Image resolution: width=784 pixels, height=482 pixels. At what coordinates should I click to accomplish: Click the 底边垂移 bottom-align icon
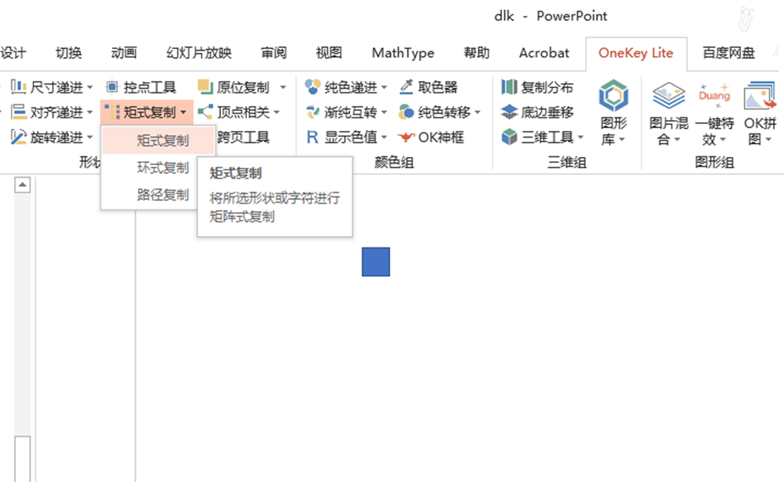point(536,111)
